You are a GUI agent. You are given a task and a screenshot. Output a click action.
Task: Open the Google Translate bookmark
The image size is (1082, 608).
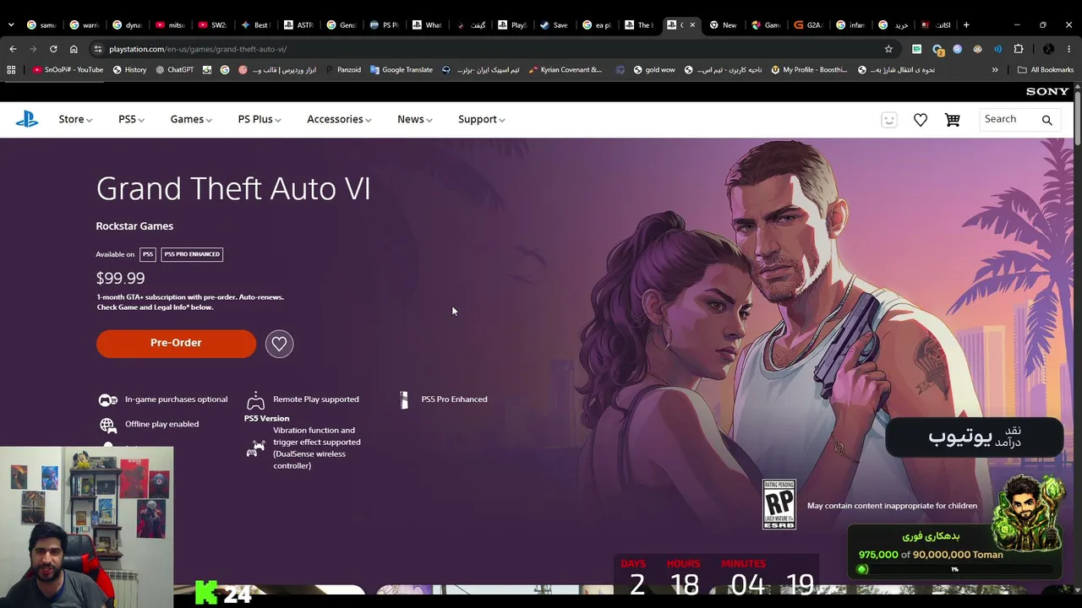[x=402, y=70]
